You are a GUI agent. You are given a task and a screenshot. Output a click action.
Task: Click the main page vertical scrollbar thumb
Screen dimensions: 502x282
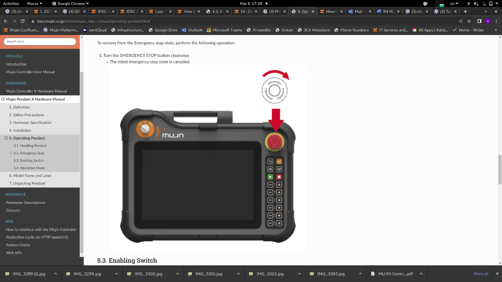point(500,169)
